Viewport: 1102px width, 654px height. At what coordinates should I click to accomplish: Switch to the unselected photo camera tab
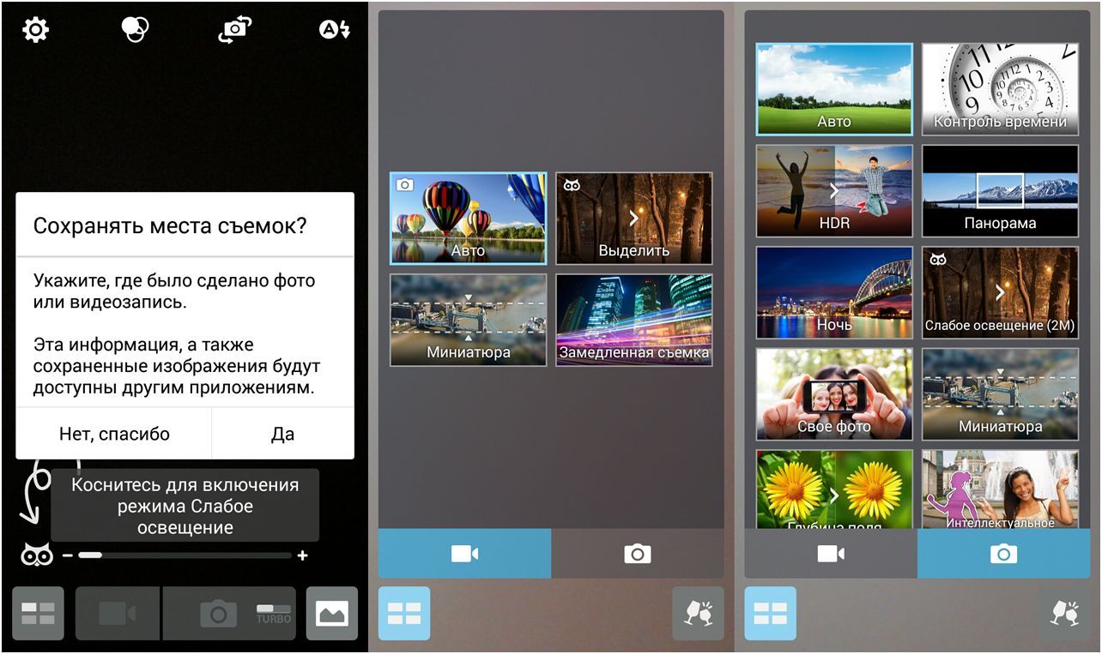pos(637,554)
